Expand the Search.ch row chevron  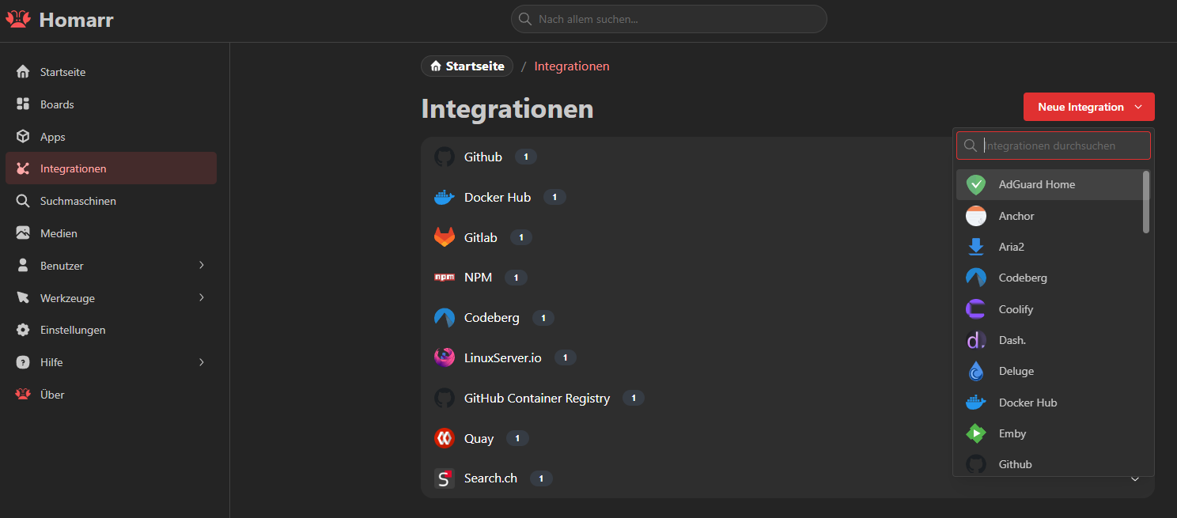(x=1135, y=479)
